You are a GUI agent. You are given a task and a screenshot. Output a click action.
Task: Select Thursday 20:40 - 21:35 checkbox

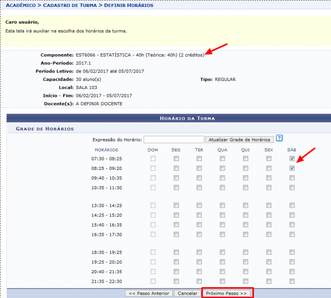click(246, 272)
